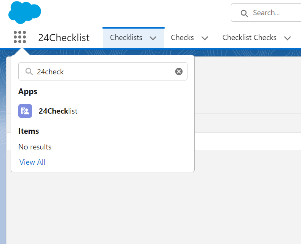301x244 pixels.
Task: Expand the Checks tab dropdown chevron
Action: tap(205, 38)
